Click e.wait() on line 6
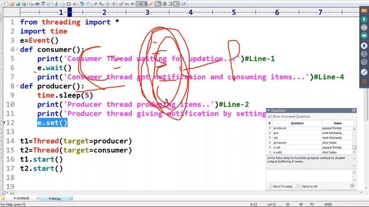The image size is (369, 207). [54, 68]
